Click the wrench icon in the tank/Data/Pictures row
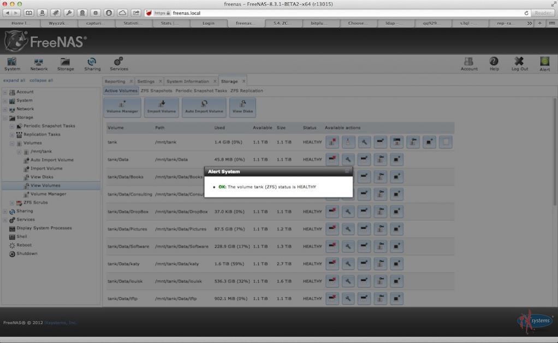The image size is (558, 343). click(x=348, y=229)
